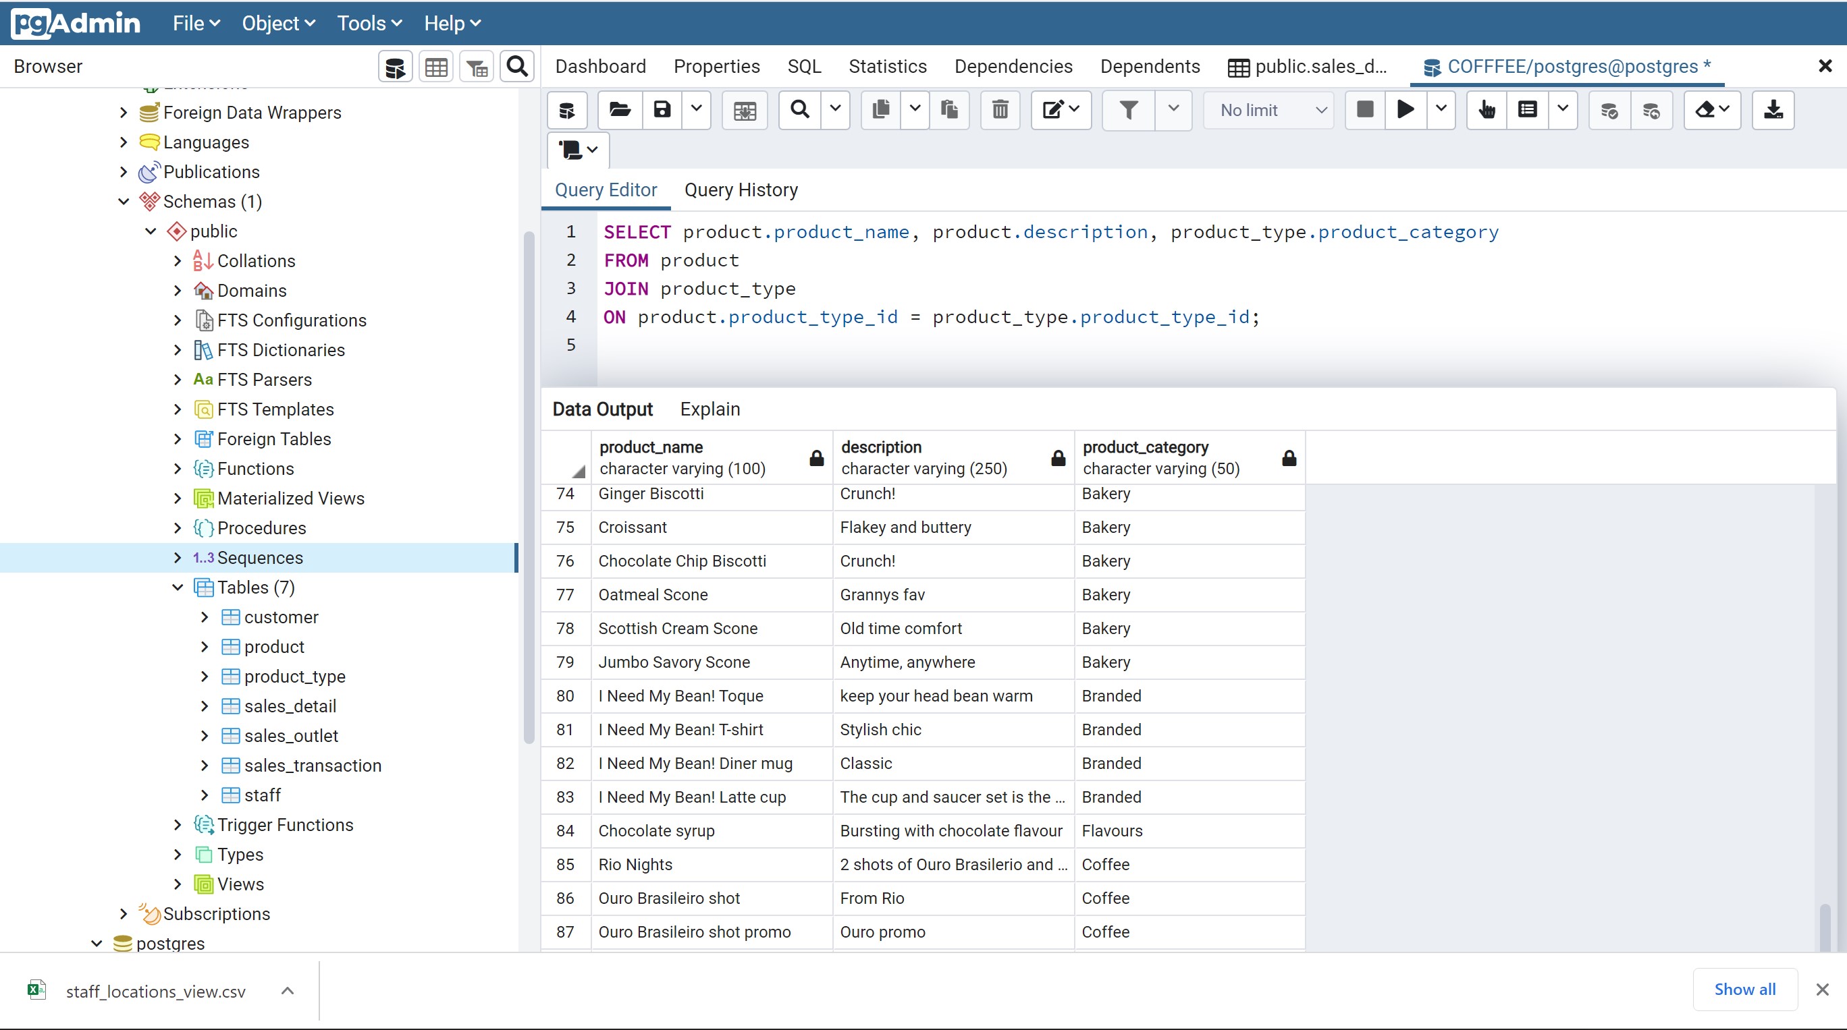Apply a filter to the data output

pos(1128,109)
